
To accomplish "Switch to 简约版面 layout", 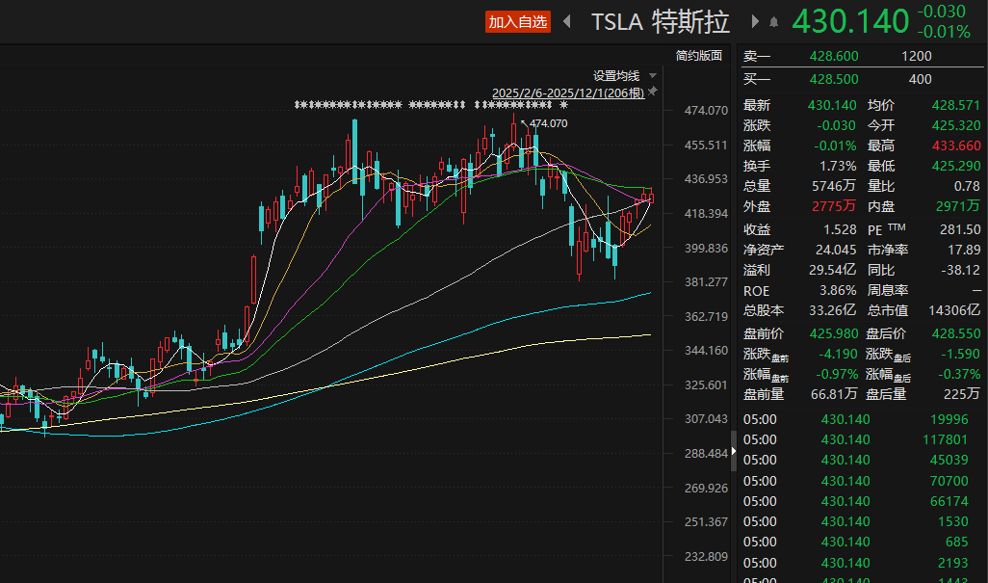I will coord(698,56).
